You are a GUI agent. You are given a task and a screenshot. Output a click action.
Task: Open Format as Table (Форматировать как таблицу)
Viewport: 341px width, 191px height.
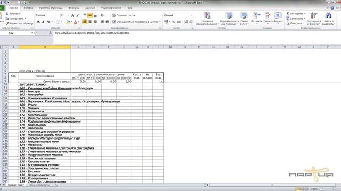(x=229, y=19)
